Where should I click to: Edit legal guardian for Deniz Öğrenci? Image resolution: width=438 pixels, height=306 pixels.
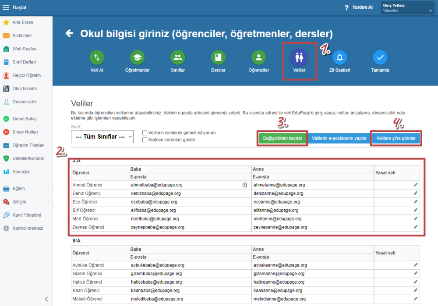(x=416, y=193)
